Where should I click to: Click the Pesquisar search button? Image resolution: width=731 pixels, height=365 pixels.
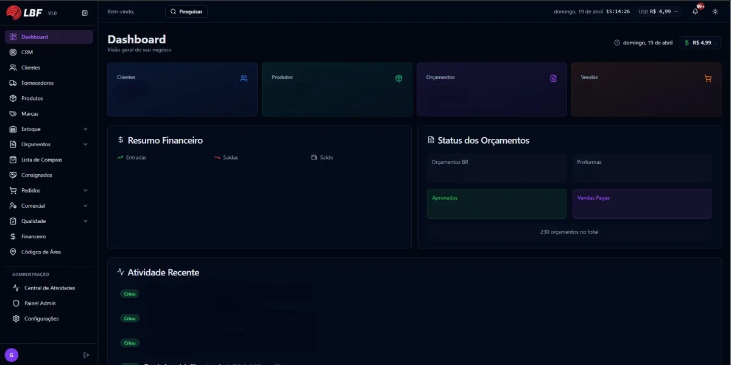point(186,12)
